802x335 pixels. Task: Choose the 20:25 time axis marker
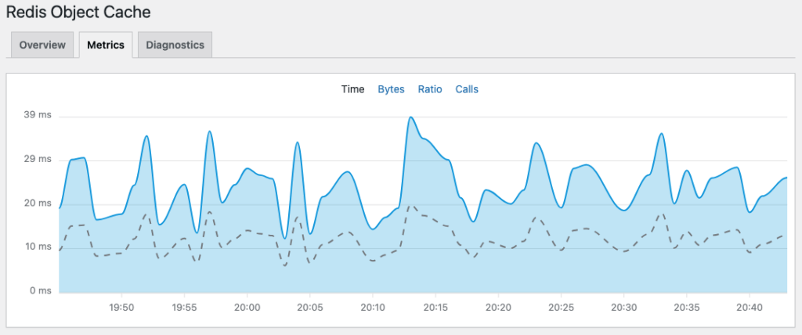pyautogui.click(x=561, y=307)
